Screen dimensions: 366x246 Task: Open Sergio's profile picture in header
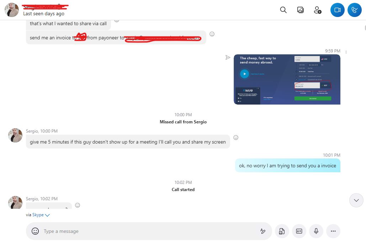coord(12,10)
